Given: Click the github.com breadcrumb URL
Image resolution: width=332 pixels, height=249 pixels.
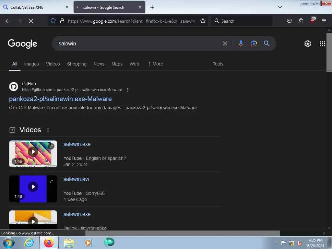Looking at the screenshot, I should tap(72, 90).
